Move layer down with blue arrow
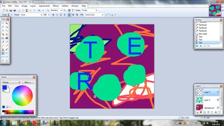 pos(216,112)
